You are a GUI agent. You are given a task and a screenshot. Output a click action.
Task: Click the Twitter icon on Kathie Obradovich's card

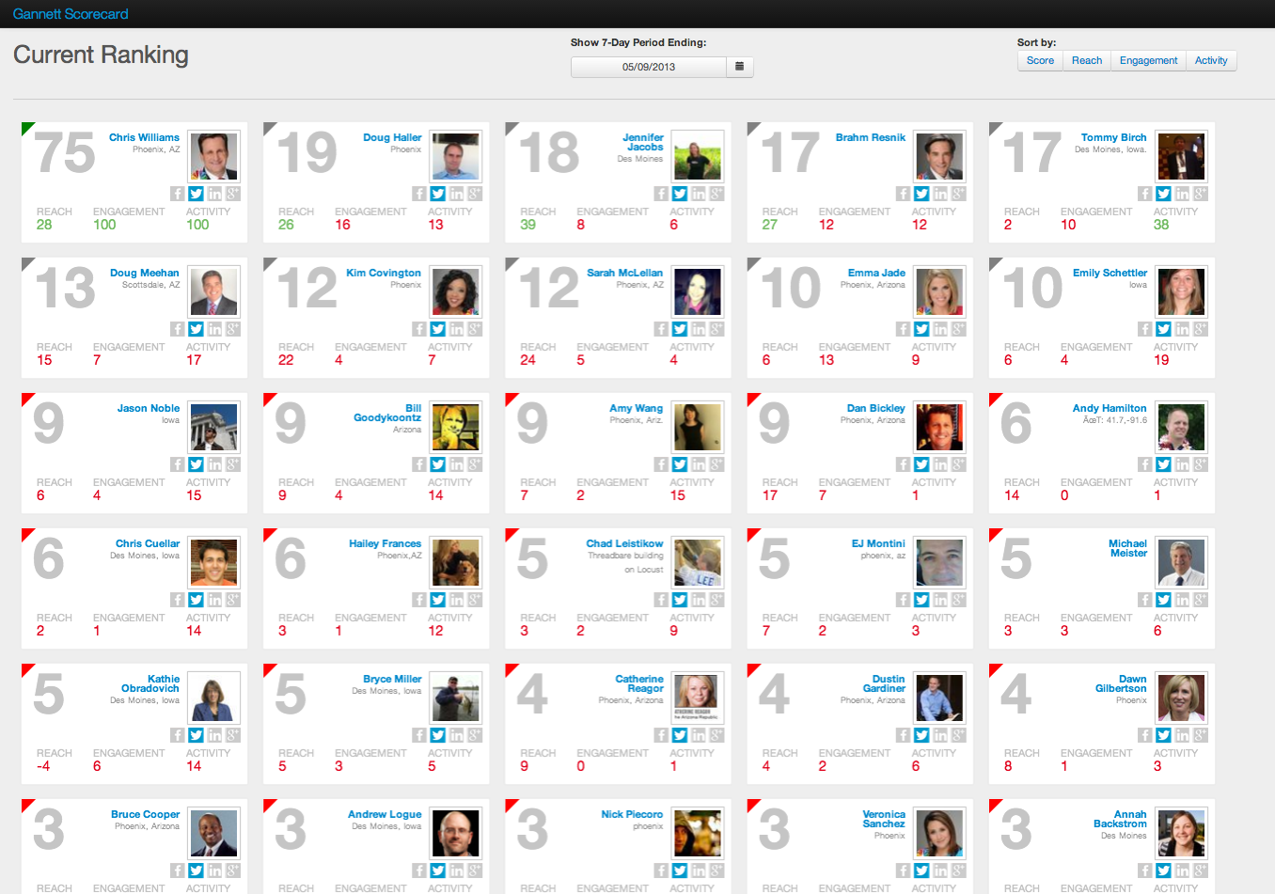196,734
